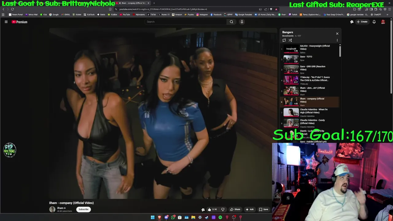This screenshot has height=221, width=393.
Task: Open the Yahoo Mail bookmark
Action: (31, 14)
